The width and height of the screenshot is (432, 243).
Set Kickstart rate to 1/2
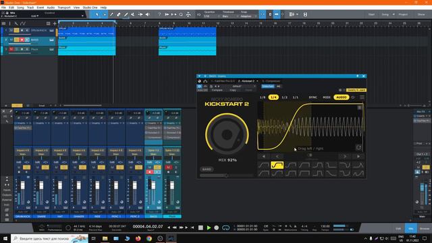point(285,97)
